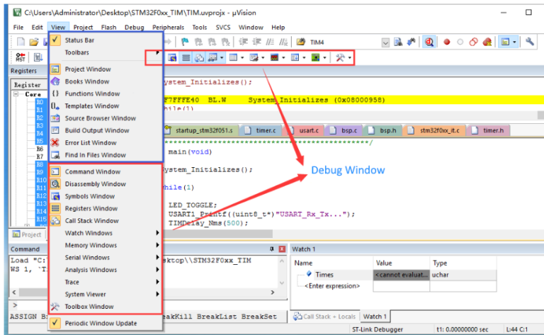Open the Toolbox Window

click(89, 307)
